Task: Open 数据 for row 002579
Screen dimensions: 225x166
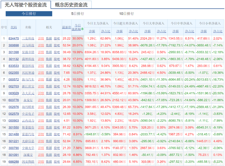Action: tap(49, 114)
